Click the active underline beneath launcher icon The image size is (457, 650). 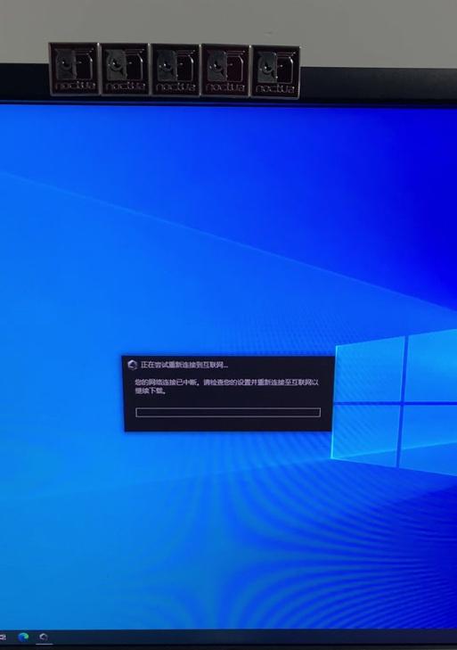[43, 644]
